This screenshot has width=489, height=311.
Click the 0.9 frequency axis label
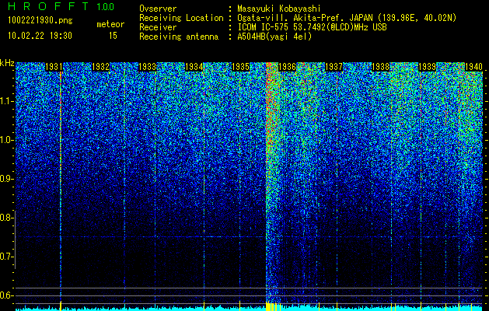(6, 179)
